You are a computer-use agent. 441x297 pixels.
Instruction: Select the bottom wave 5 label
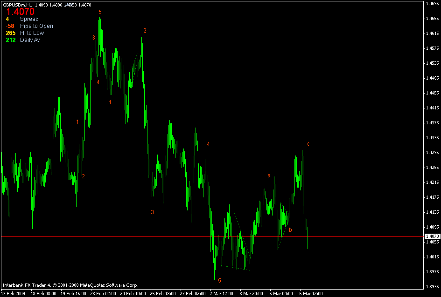218,280
